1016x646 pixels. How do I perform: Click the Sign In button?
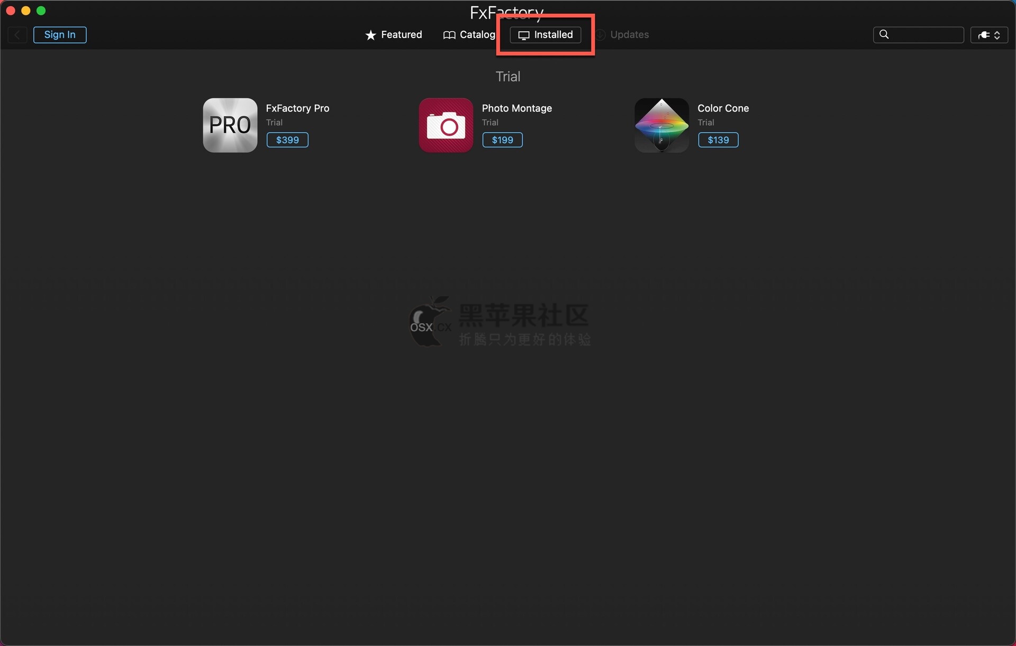click(x=60, y=35)
